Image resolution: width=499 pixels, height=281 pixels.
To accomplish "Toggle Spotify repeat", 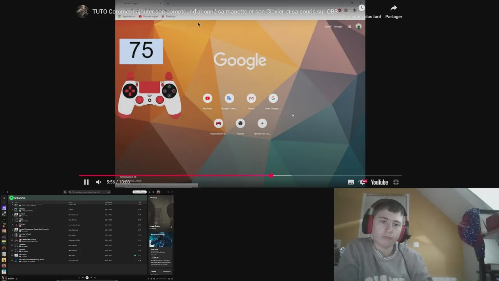I will click(x=95, y=278).
